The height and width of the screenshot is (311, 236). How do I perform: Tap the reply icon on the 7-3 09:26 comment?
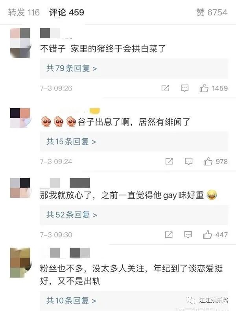(184, 88)
